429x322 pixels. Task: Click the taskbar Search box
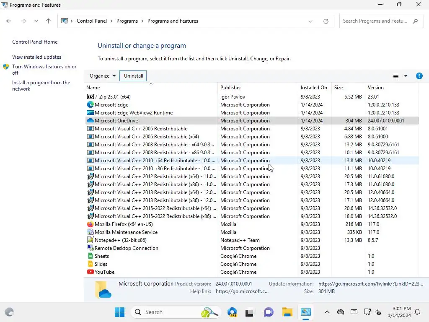pos(176,312)
